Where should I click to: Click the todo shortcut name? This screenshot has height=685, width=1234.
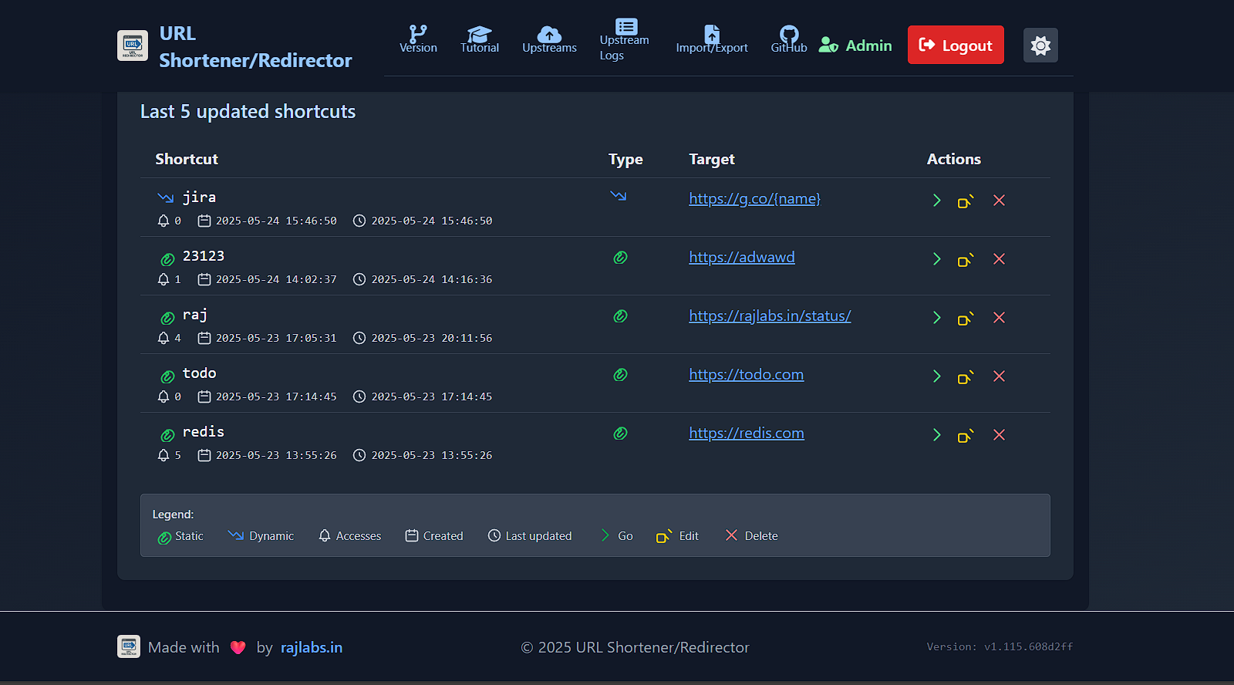(x=199, y=373)
